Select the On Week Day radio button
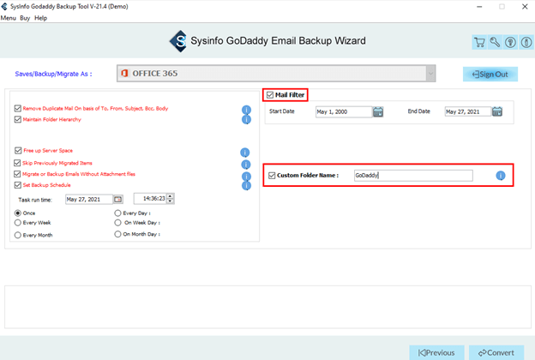Screen dimensions: 535x360 [x=117, y=223]
